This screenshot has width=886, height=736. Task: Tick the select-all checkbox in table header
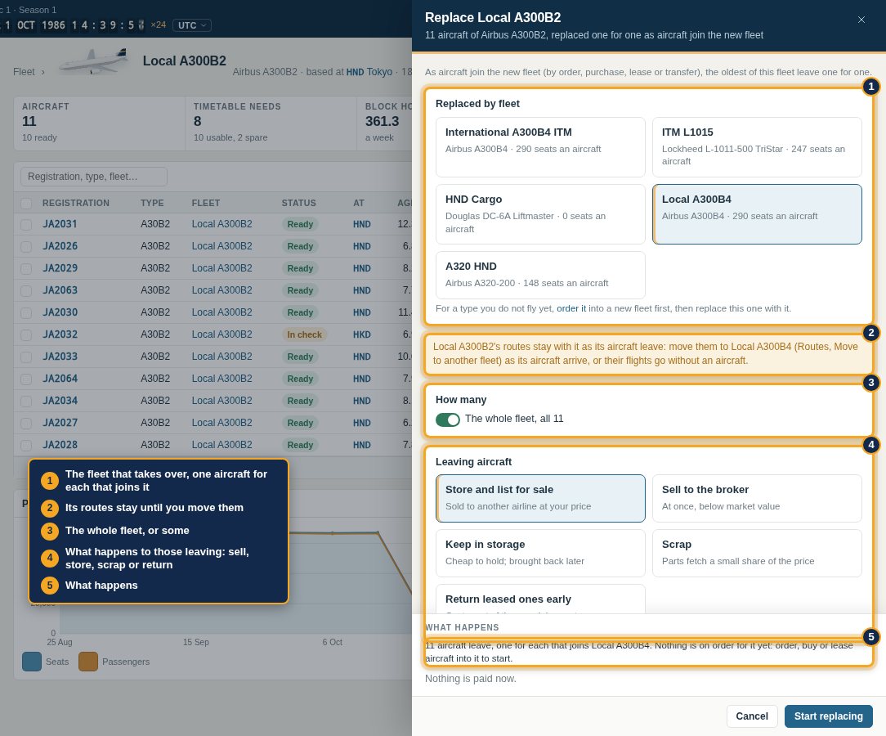[26, 203]
